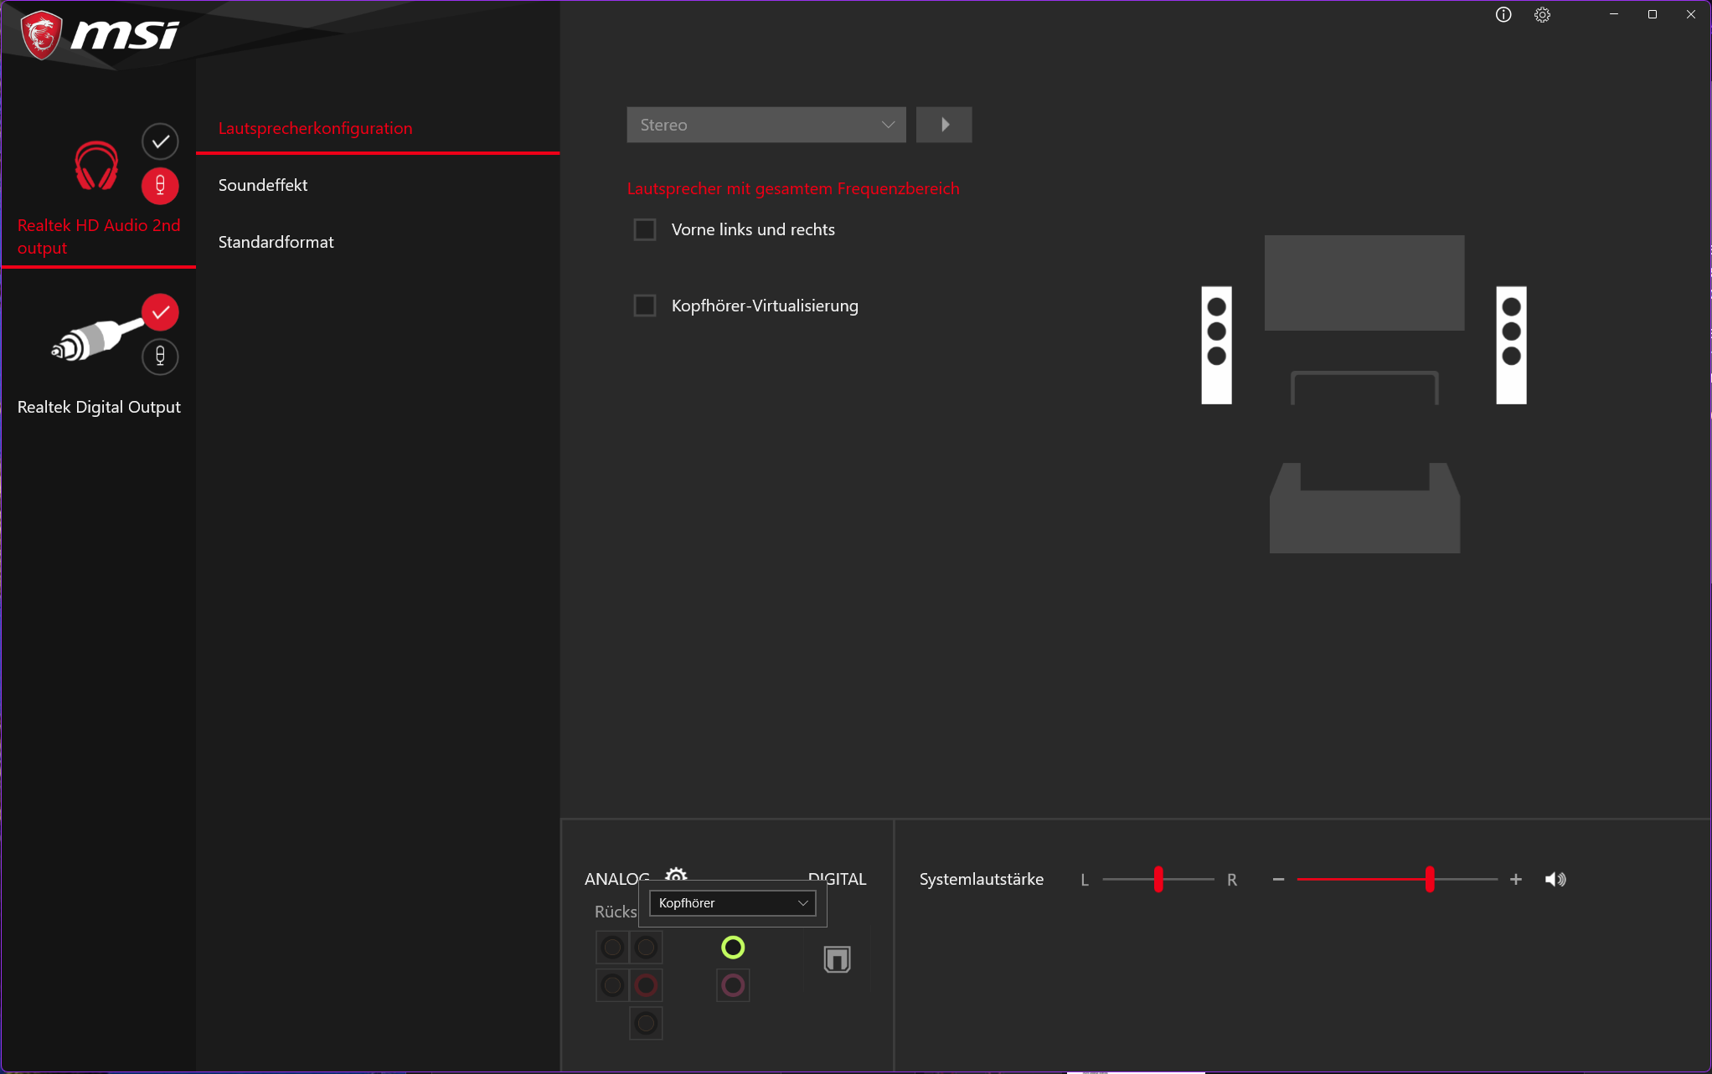
Task: Toggle Kopfhörer-Virtualisierung checkbox
Action: (x=645, y=306)
